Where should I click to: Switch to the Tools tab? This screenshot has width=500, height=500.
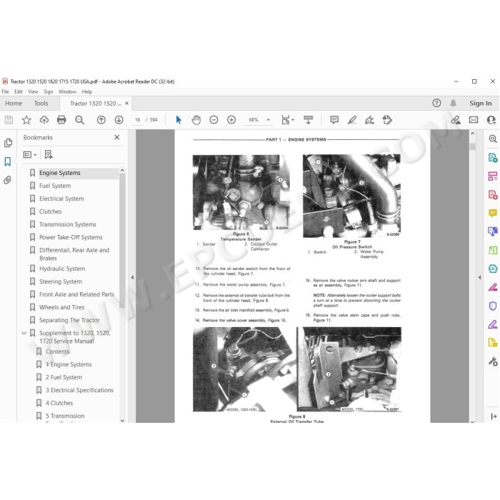[x=41, y=104]
